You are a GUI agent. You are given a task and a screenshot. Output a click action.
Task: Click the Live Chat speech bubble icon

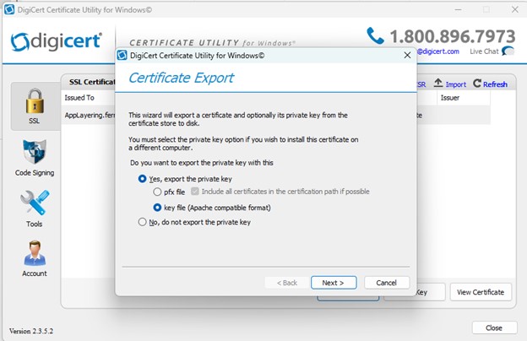508,51
